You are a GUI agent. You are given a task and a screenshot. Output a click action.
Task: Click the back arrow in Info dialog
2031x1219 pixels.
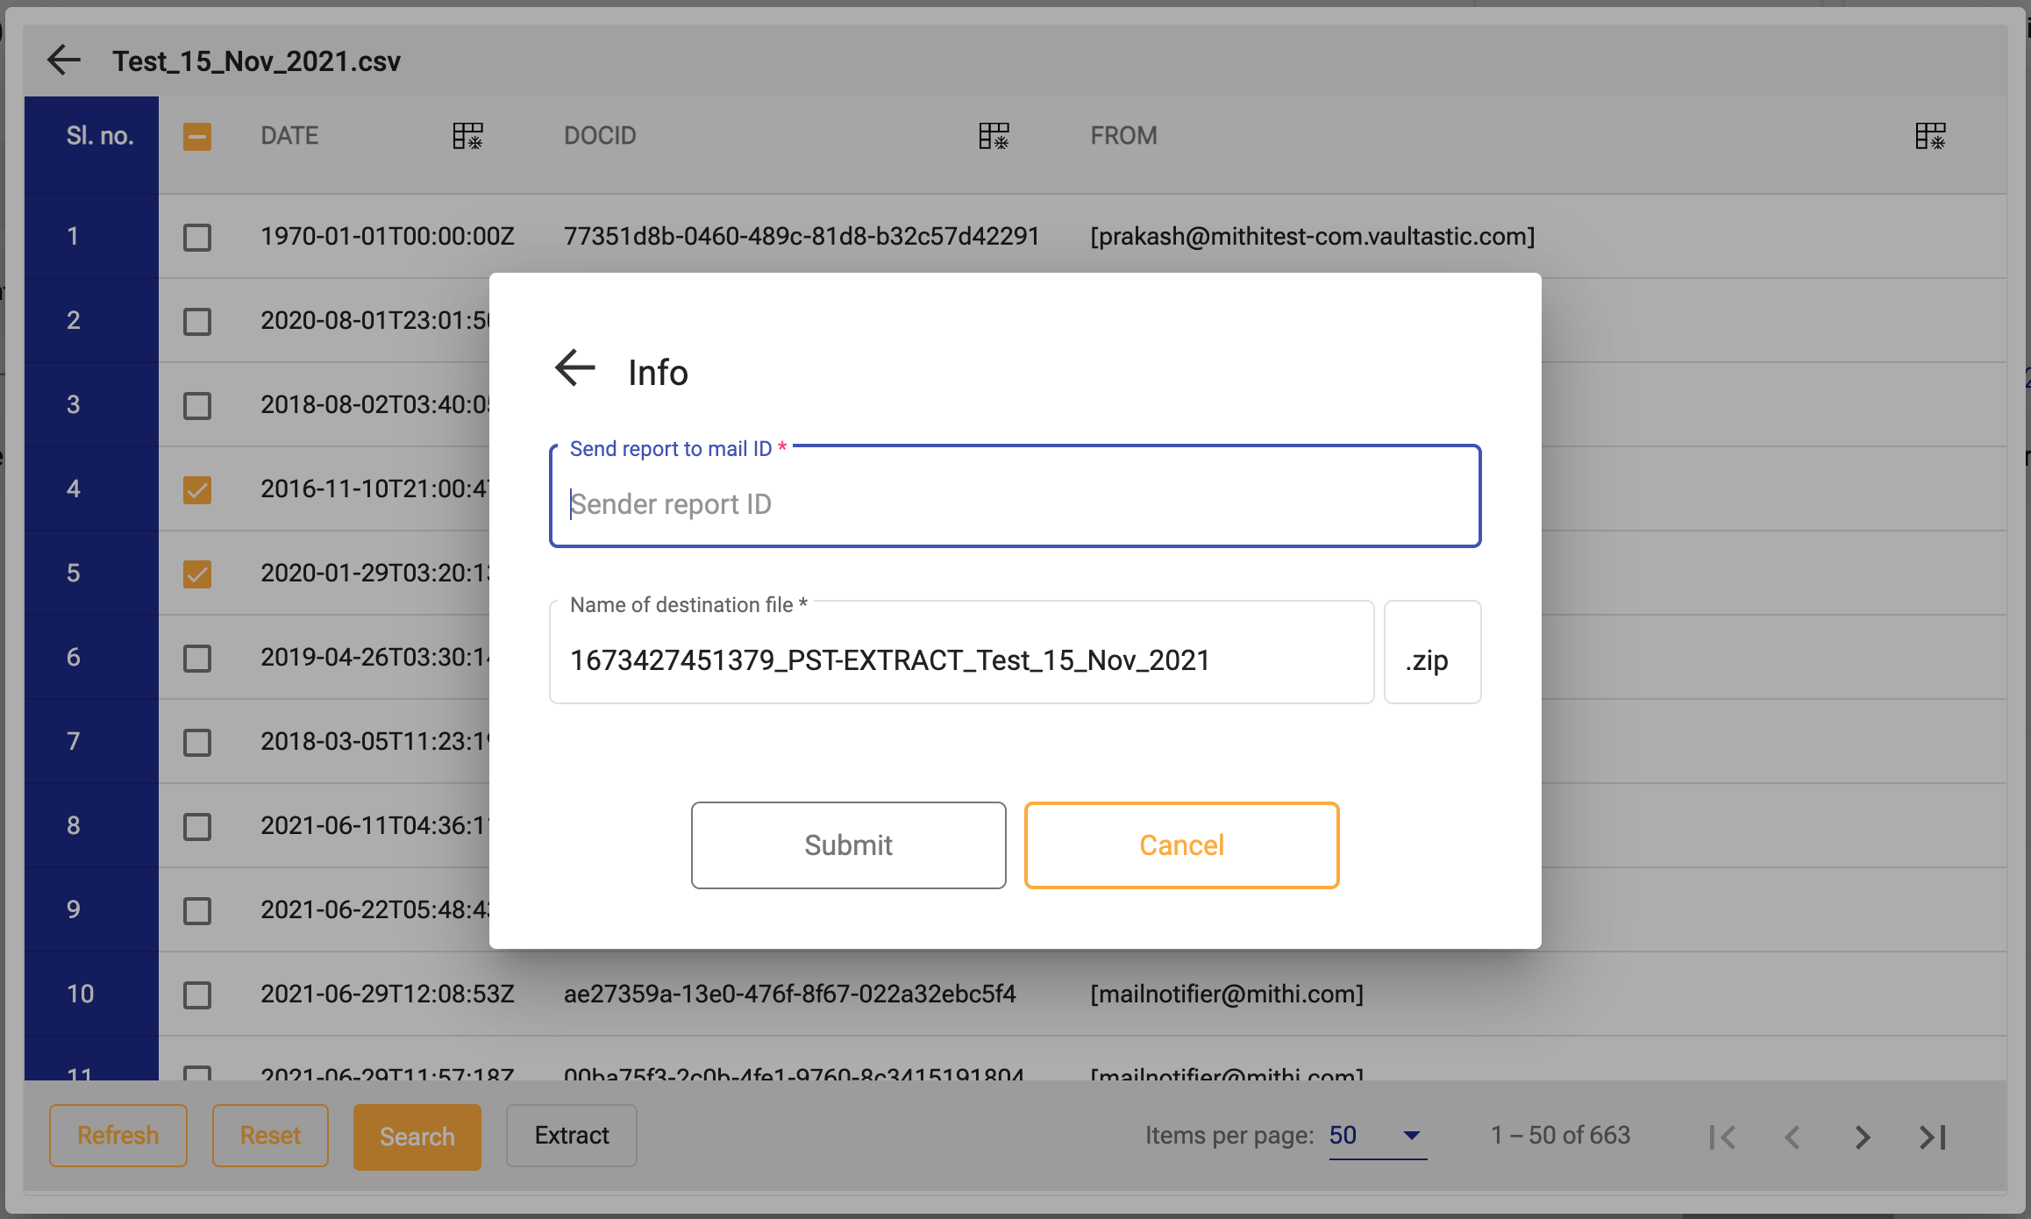point(575,368)
